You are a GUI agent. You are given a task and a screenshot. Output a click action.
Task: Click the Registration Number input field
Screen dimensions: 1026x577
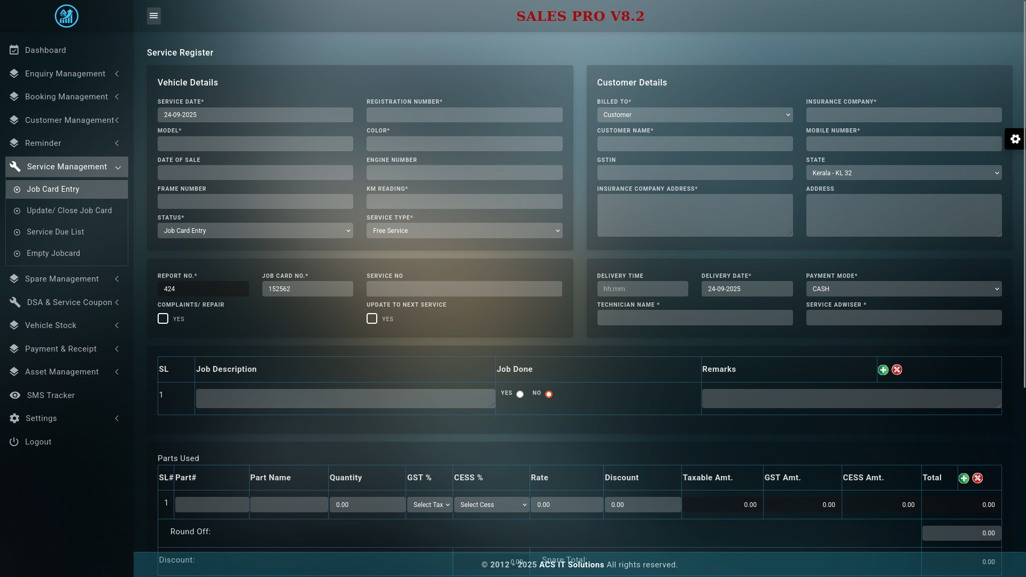tap(464, 115)
